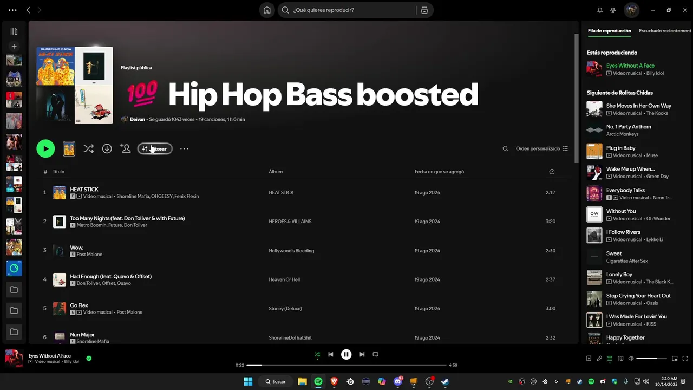693x390 pixels.
Task: Toggle shuffle in the bottom player bar
Action: click(x=317, y=354)
